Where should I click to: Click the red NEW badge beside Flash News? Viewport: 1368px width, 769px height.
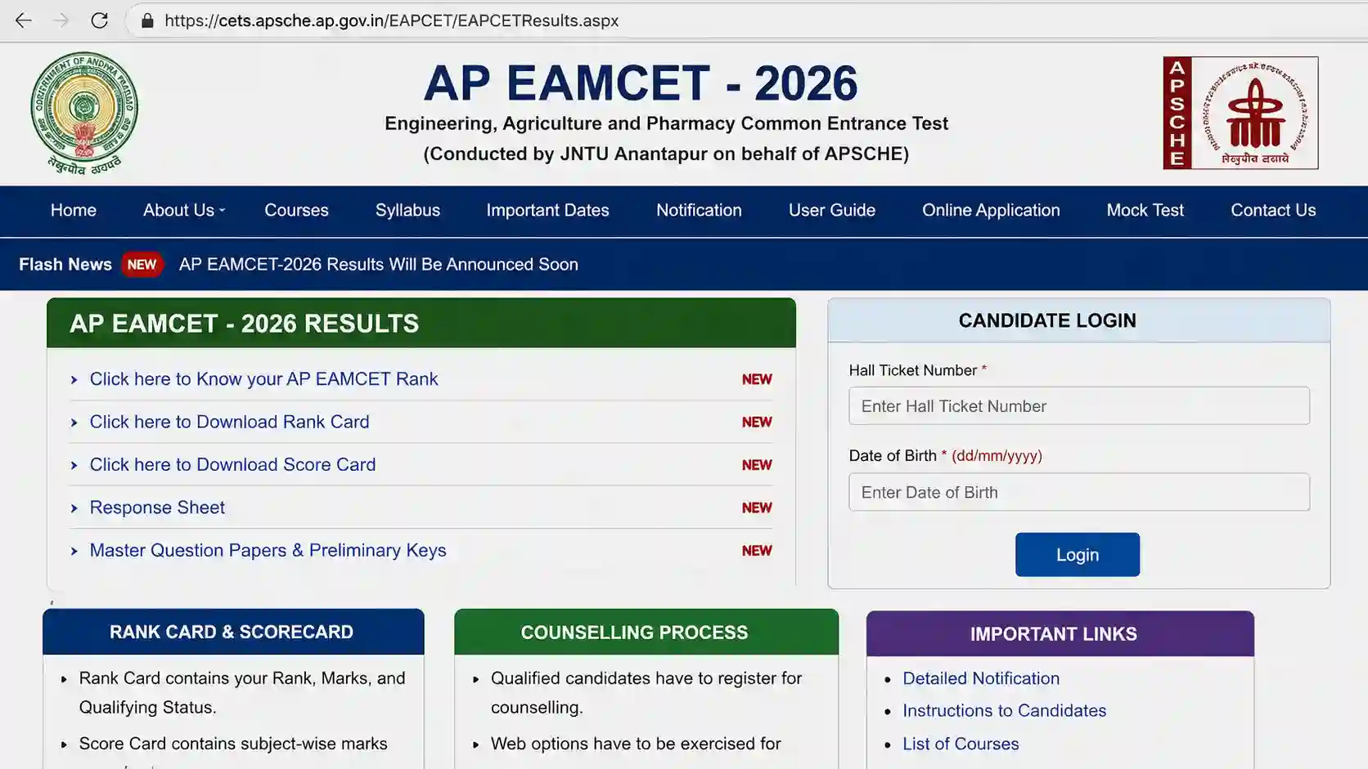[142, 265]
